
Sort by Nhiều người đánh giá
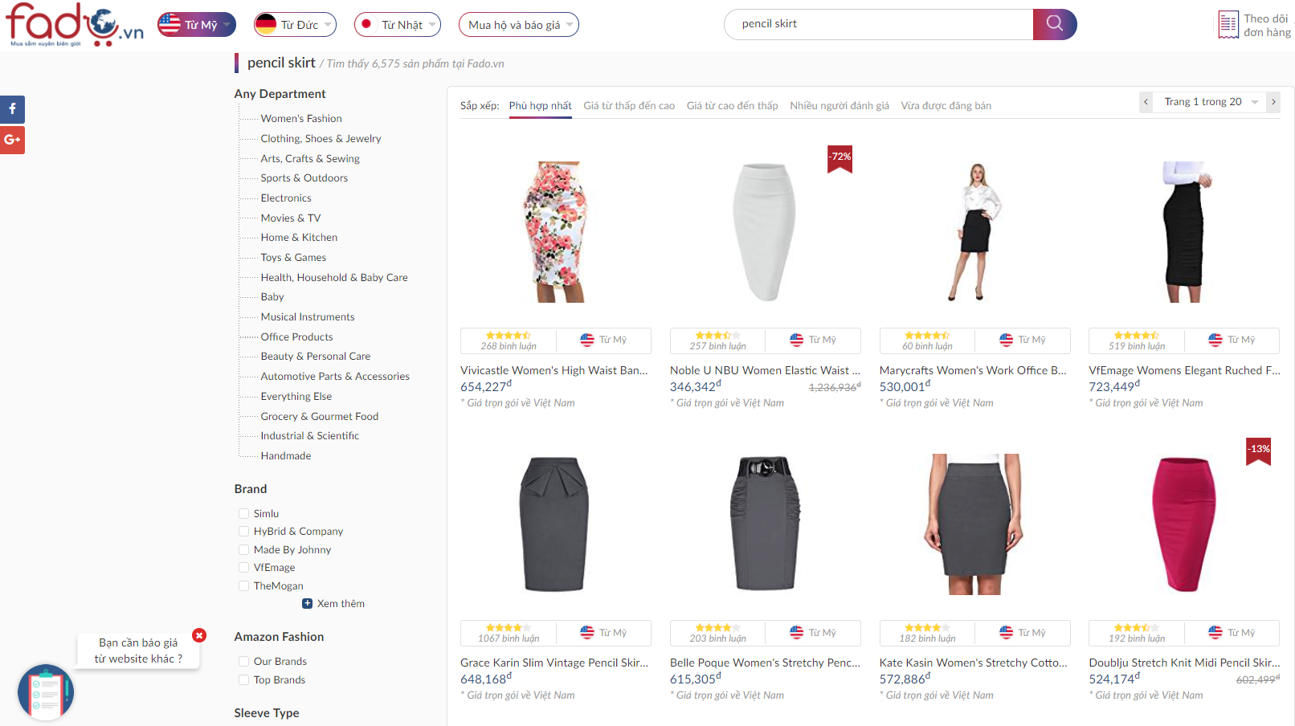coord(840,105)
